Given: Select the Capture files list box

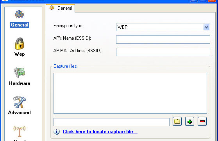Looking at the screenshot, I should (x=130, y=93).
